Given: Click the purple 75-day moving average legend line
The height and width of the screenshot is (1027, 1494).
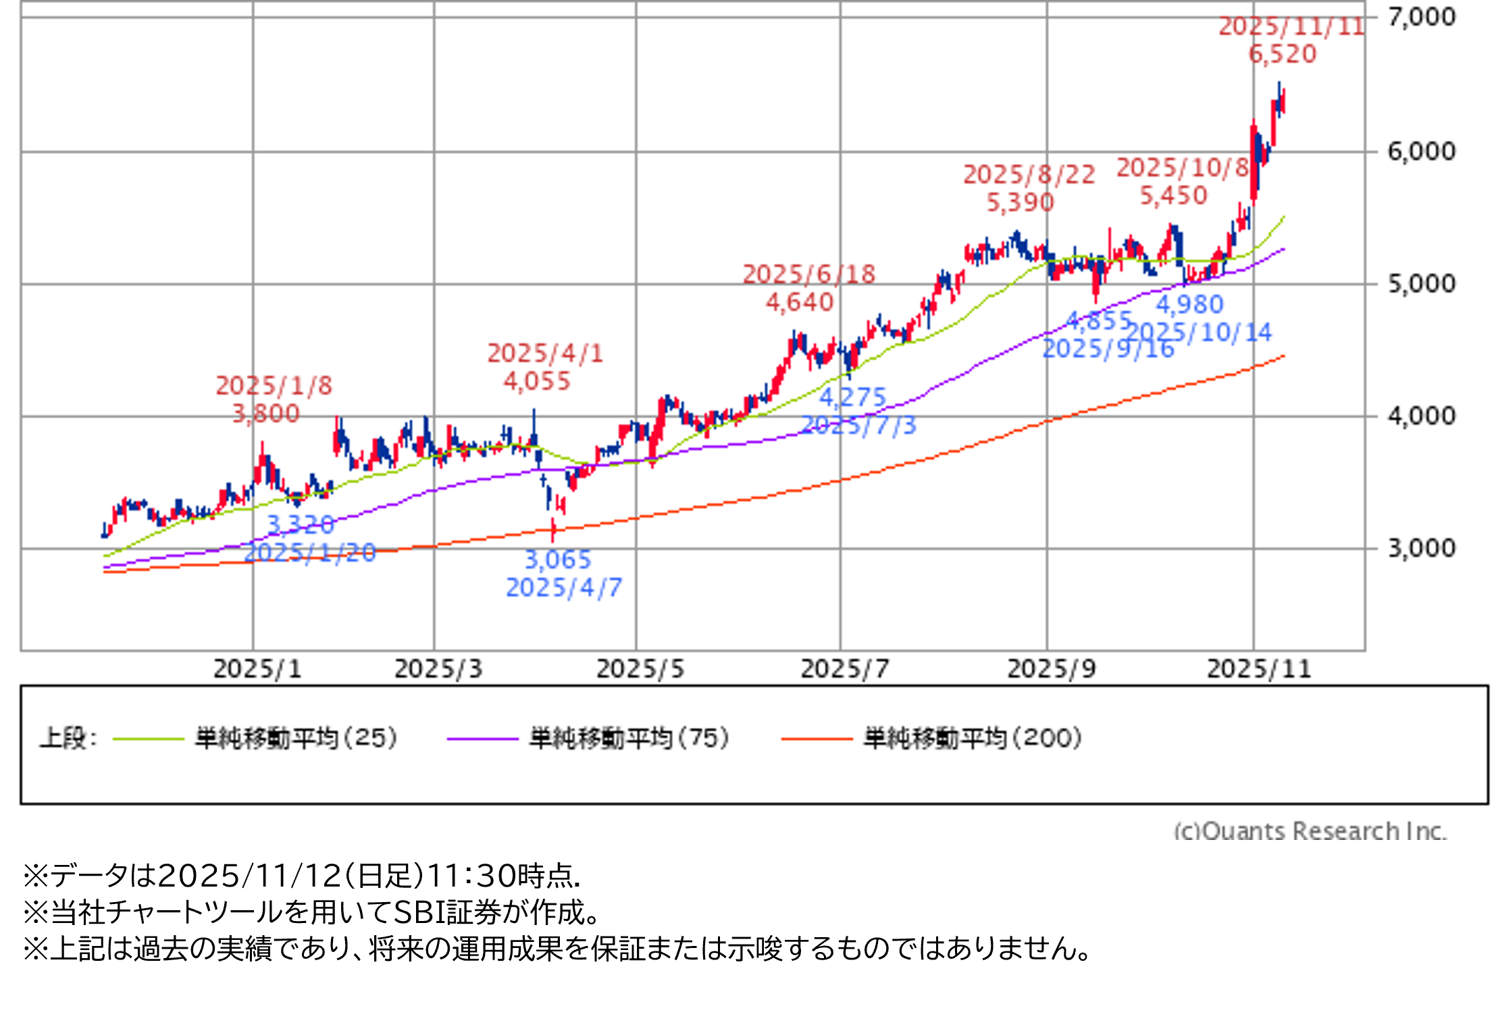Looking at the screenshot, I should click(482, 739).
